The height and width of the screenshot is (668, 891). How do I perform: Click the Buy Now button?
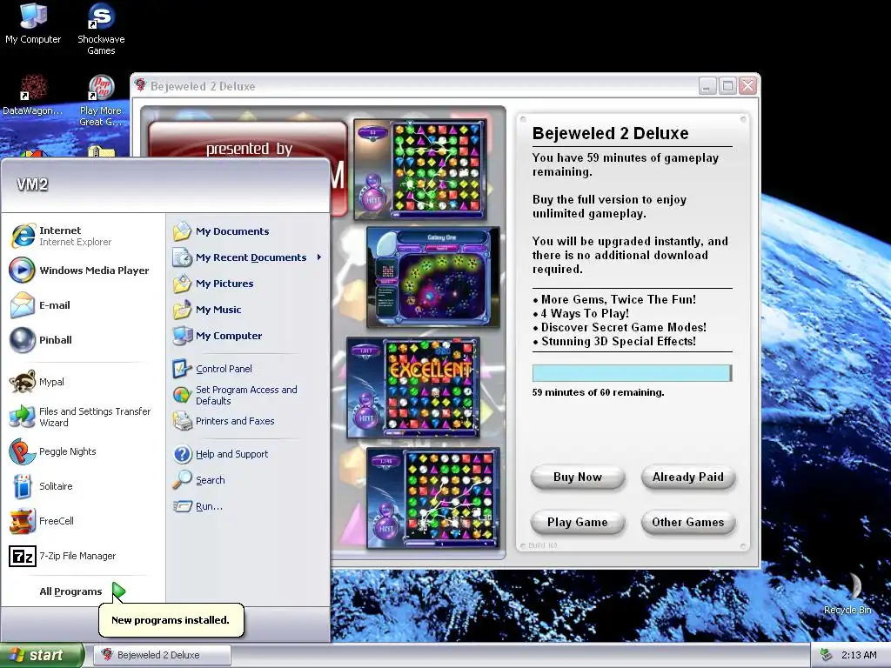(x=578, y=478)
